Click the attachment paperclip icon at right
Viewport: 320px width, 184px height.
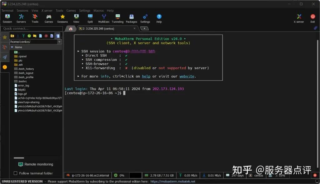point(316,28)
